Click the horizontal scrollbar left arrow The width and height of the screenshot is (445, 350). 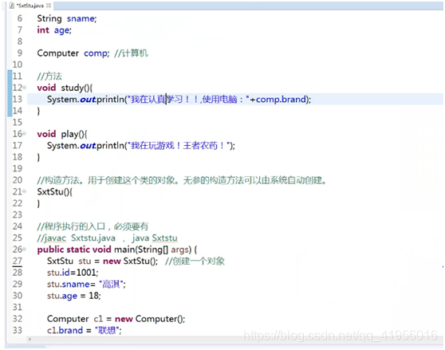pyautogui.click(x=30, y=339)
